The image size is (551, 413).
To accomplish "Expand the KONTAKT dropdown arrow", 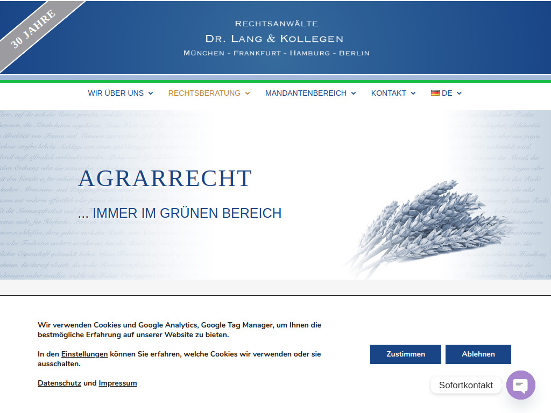I will click(x=413, y=93).
